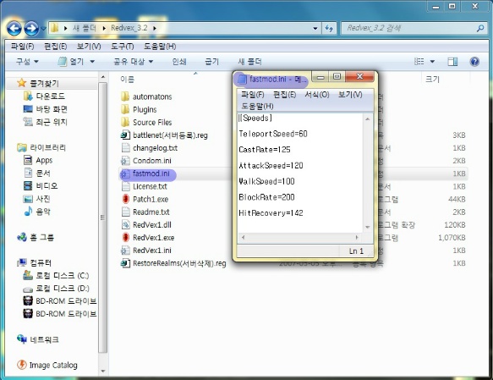This screenshot has height=380, width=493.
Task: Select 로컬 디스크 (D:) drive
Action: coord(56,288)
